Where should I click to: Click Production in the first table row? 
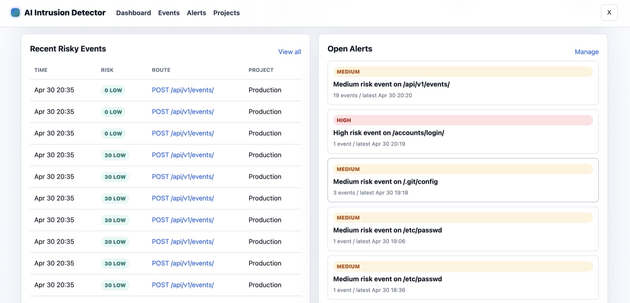265,90
